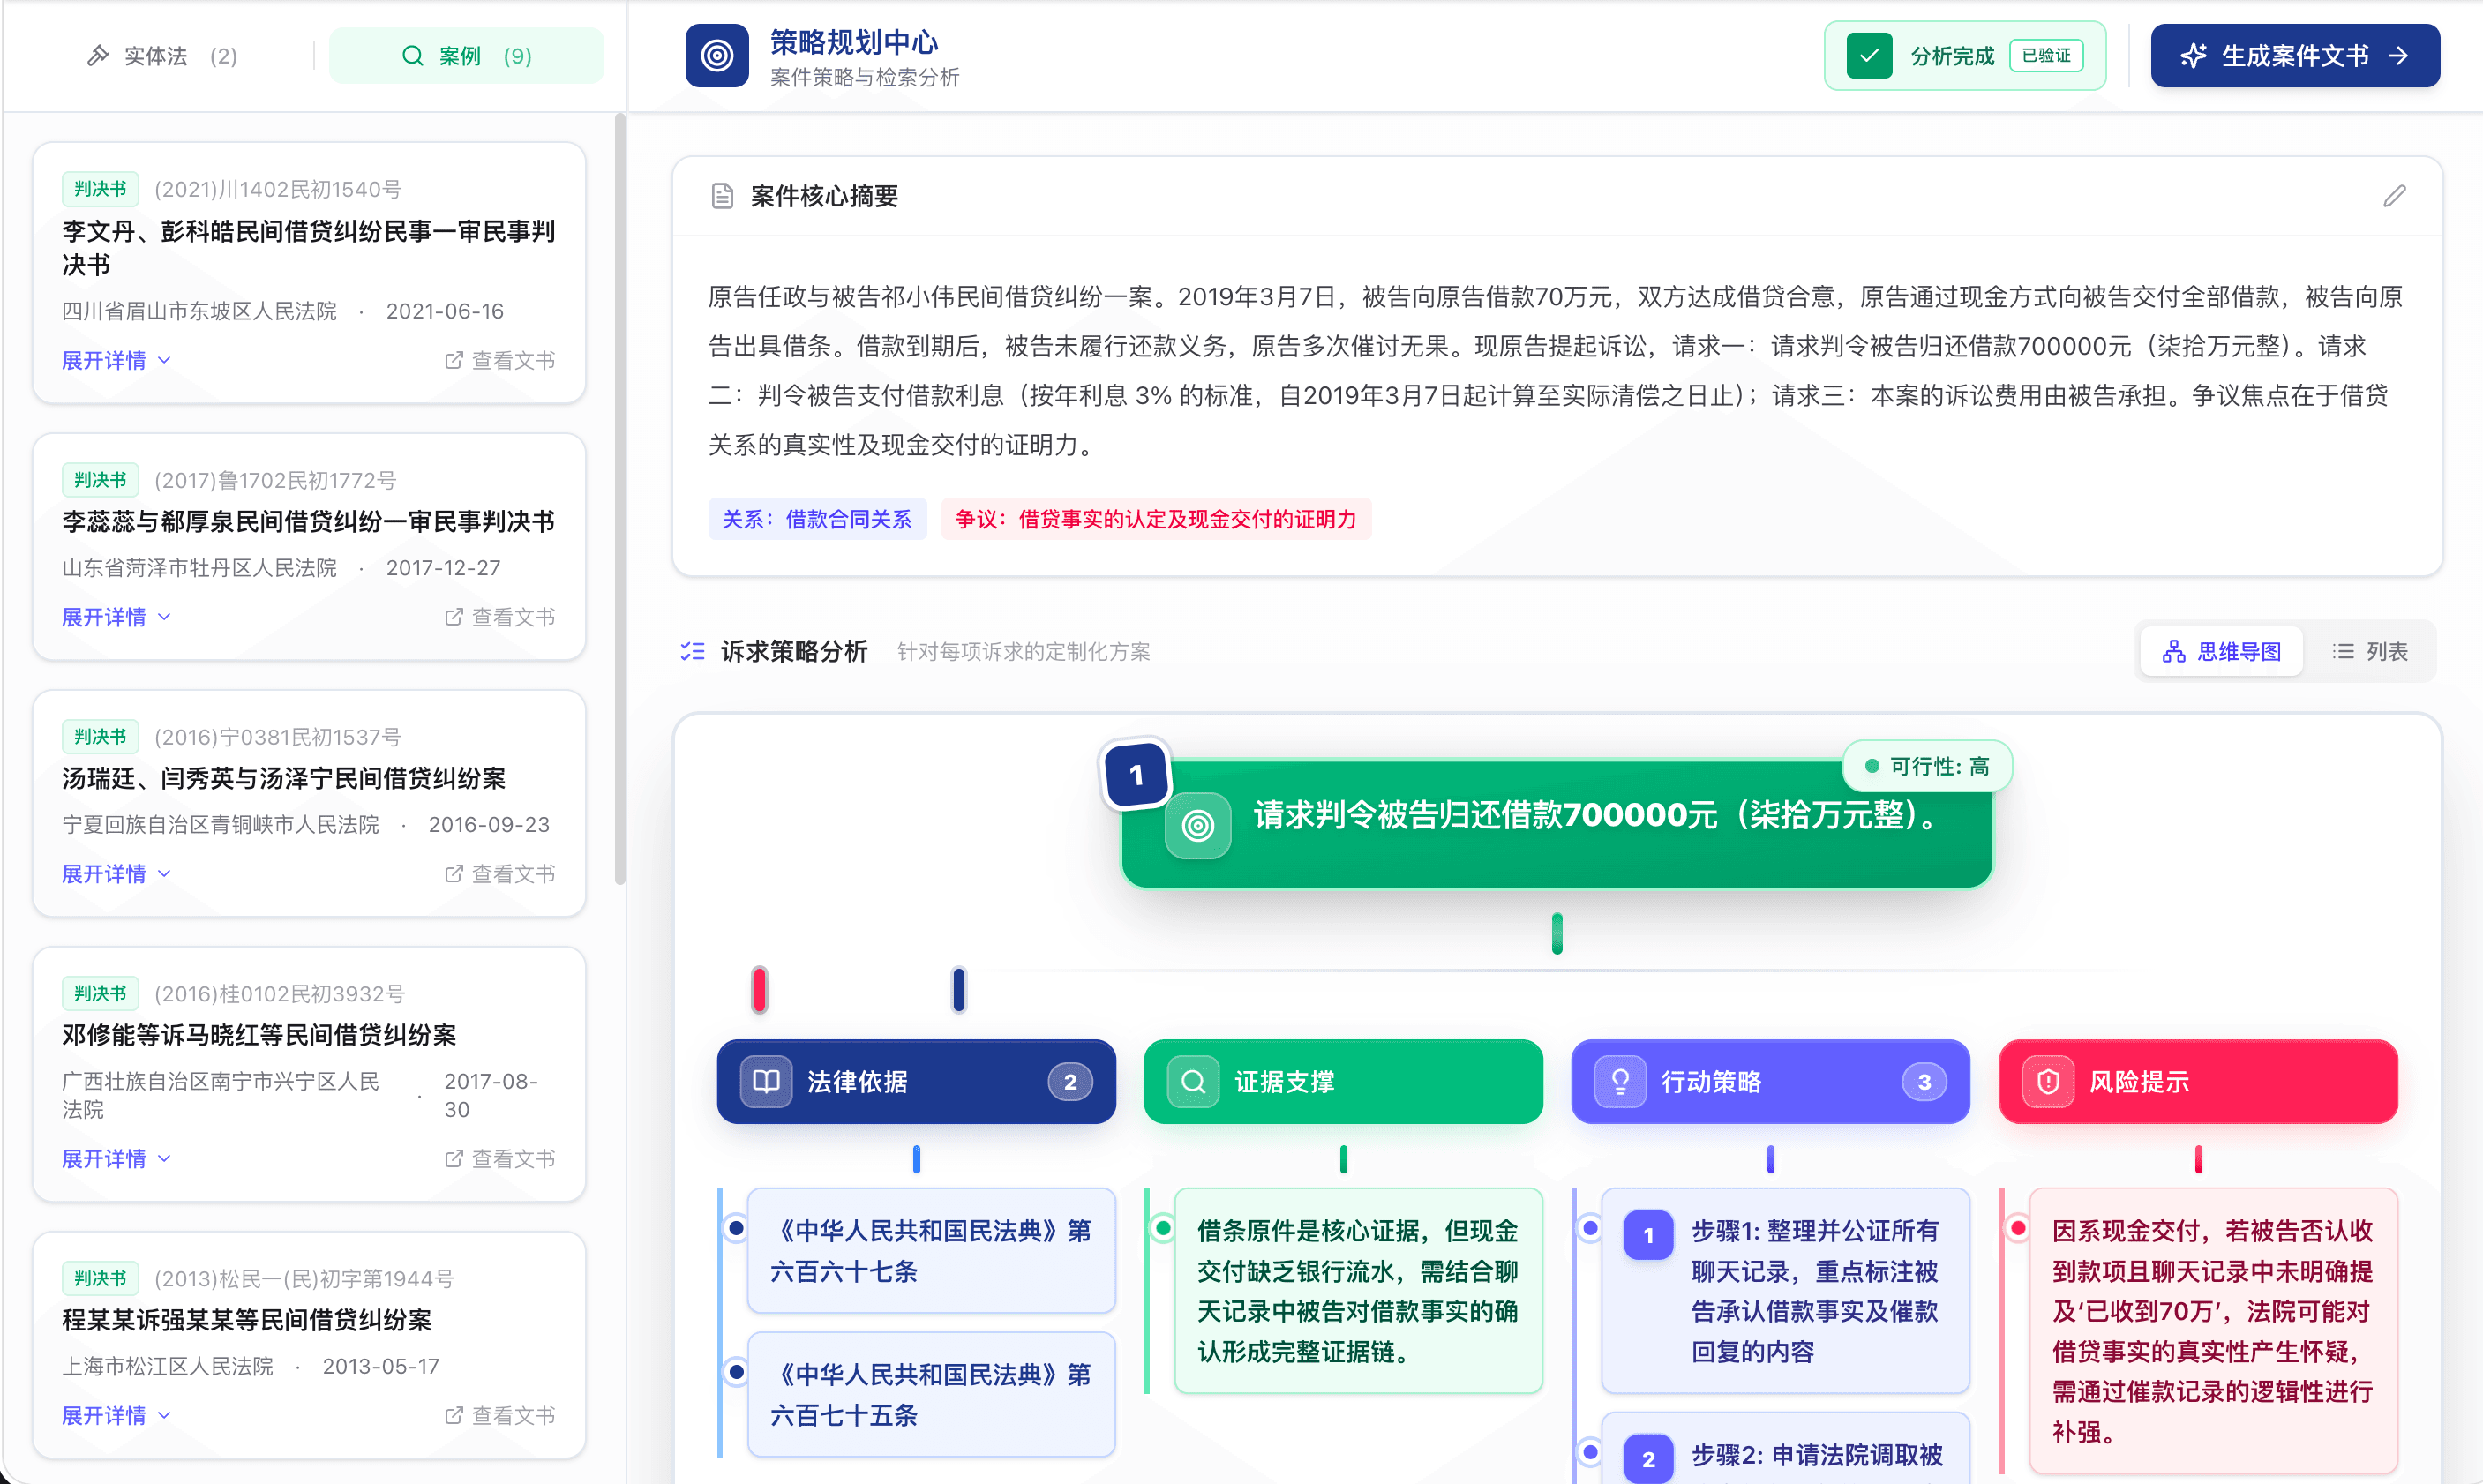The height and width of the screenshot is (1484, 2483).
Task: Select the 步骤1 node bullet
Action: tap(1590, 1227)
